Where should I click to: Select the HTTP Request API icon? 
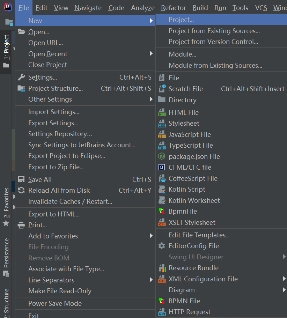tap(162, 312)
